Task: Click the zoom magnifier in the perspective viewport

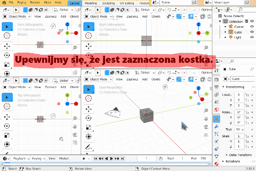Action: [x=206, y=111]
